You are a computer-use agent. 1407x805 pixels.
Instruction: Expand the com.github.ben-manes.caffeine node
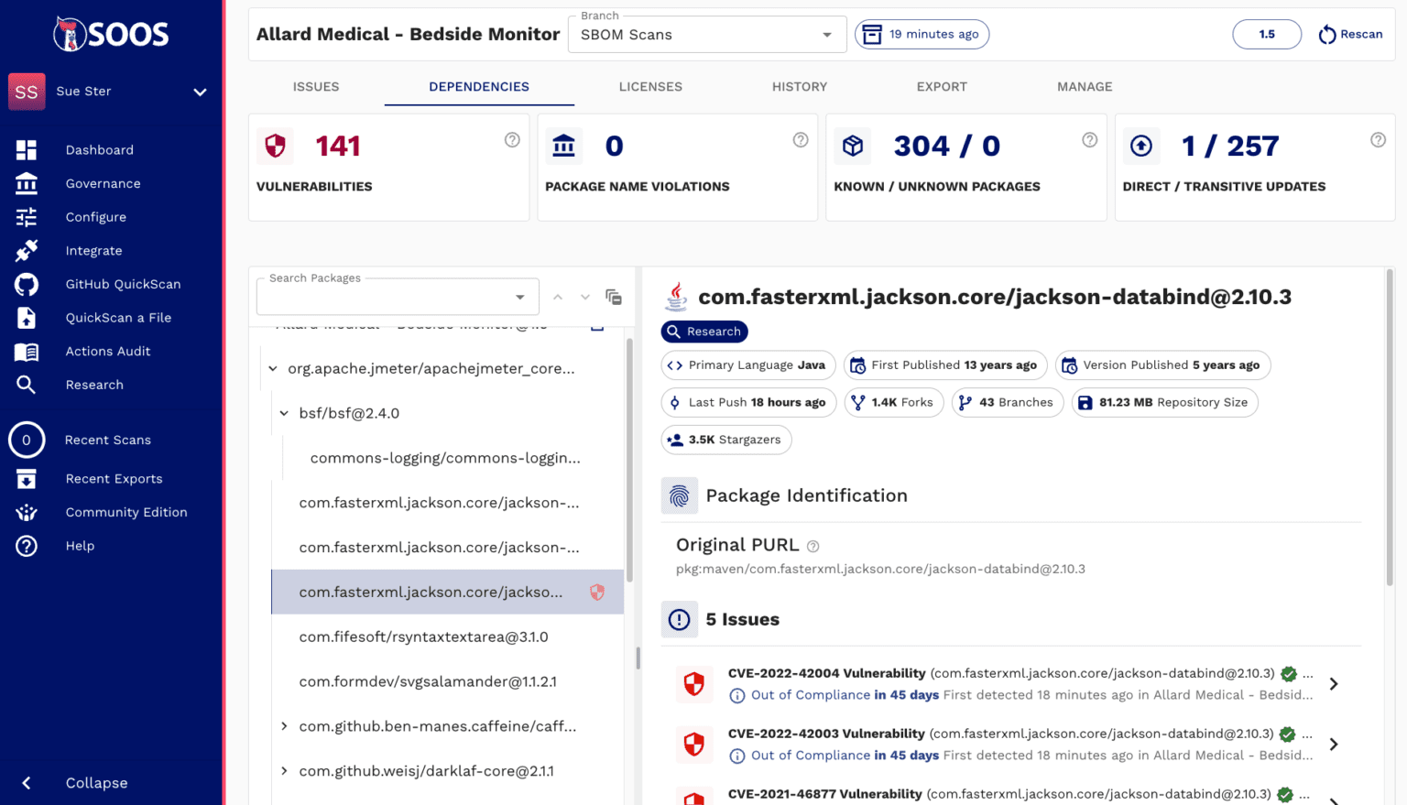click(284, 726)
